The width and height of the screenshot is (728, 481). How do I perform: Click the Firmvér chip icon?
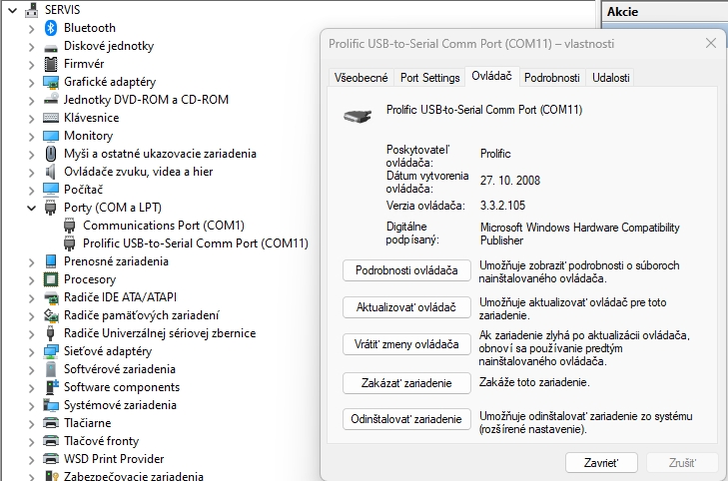(51, 64)
